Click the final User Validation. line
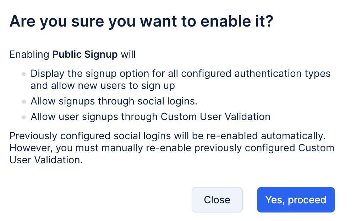The height and width of the screenshot is (221, 356). (x=46, y=160)
